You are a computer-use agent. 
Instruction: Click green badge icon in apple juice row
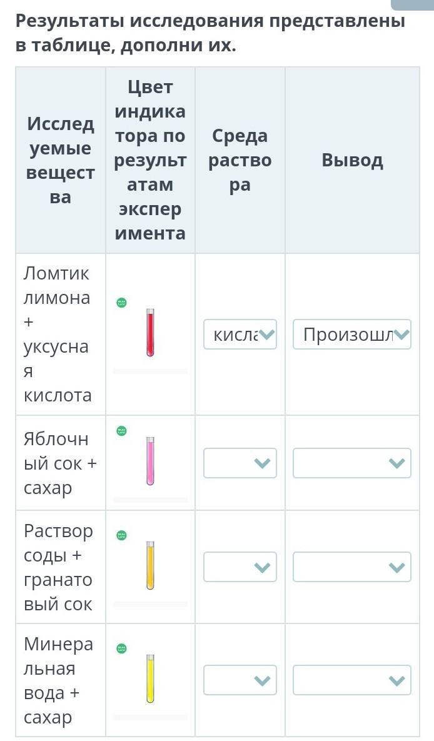(x=122, y=431)
